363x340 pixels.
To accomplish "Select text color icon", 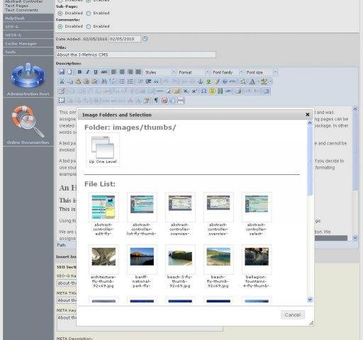I will point(252,81).
